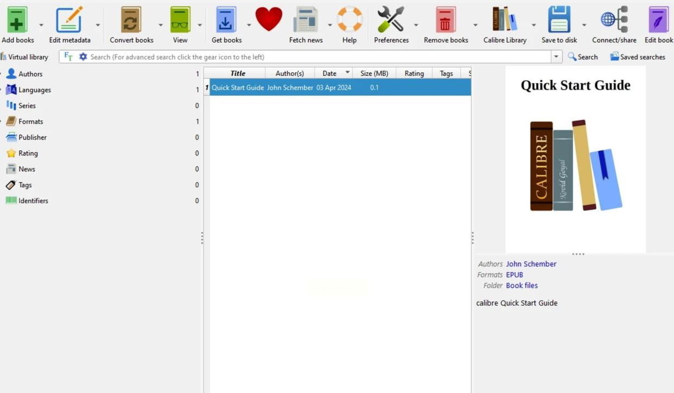Viewport: 674px width, 393px height.
Task: Click the red heart donate icon
Action: [x=269, y=20]
